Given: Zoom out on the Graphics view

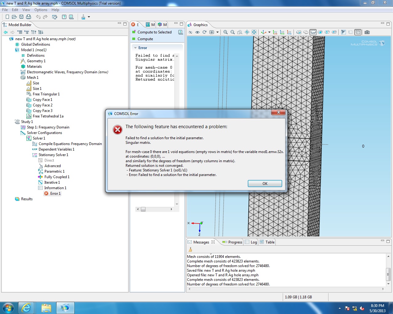Looking at the screenshot, I should pos(233,32).
